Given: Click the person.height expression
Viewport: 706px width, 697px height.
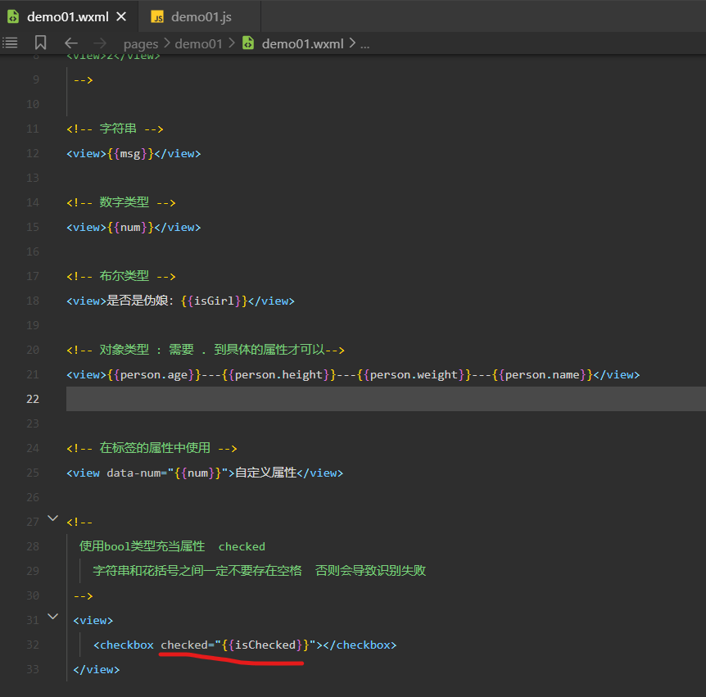Looking at the screenshot, I should pyautogui.click(x=279, y=374).
